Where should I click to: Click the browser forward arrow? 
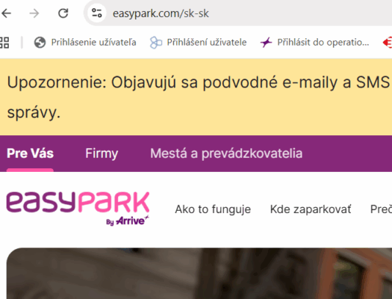[34, 13]
